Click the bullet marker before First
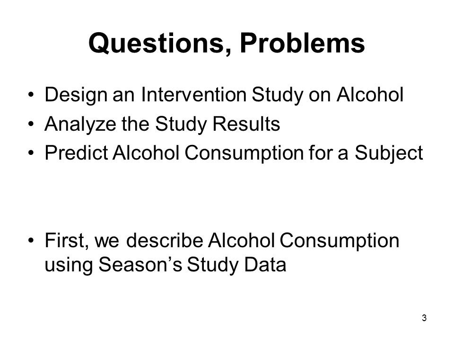The width and height of the screenshot is (454, 341). [31, 241]
